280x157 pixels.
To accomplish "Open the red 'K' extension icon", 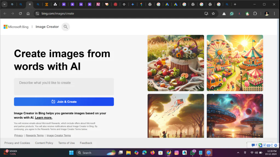I will (240, 14).
